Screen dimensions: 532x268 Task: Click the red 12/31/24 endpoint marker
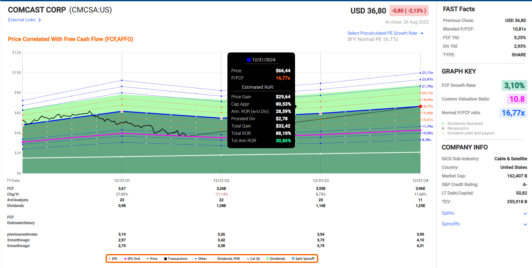click(420, 107)
